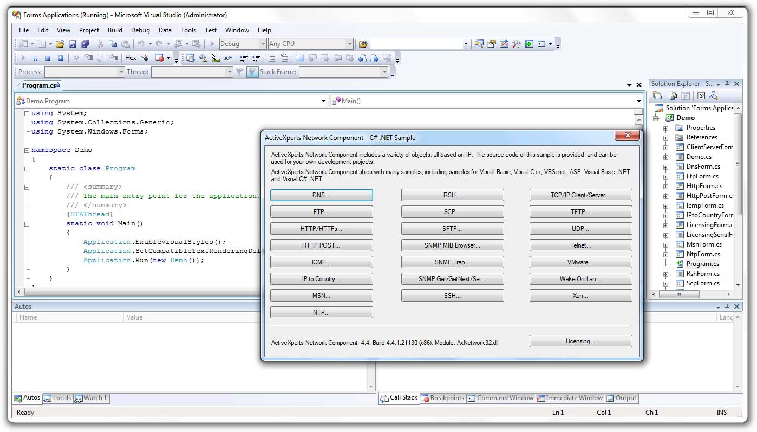
Task: Toggle Hex display in debug toolbar
Action: (130, 58)
